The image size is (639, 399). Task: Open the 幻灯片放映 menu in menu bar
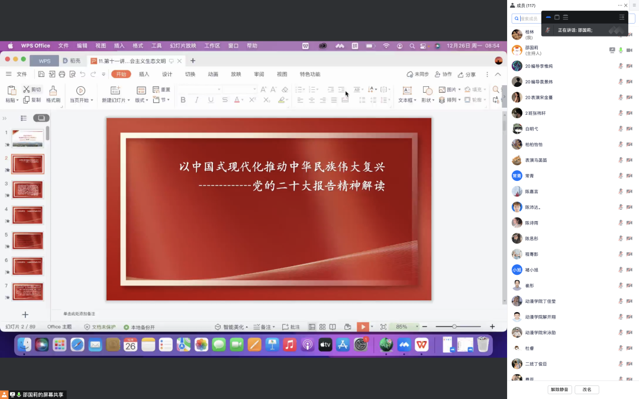point(183,46)
